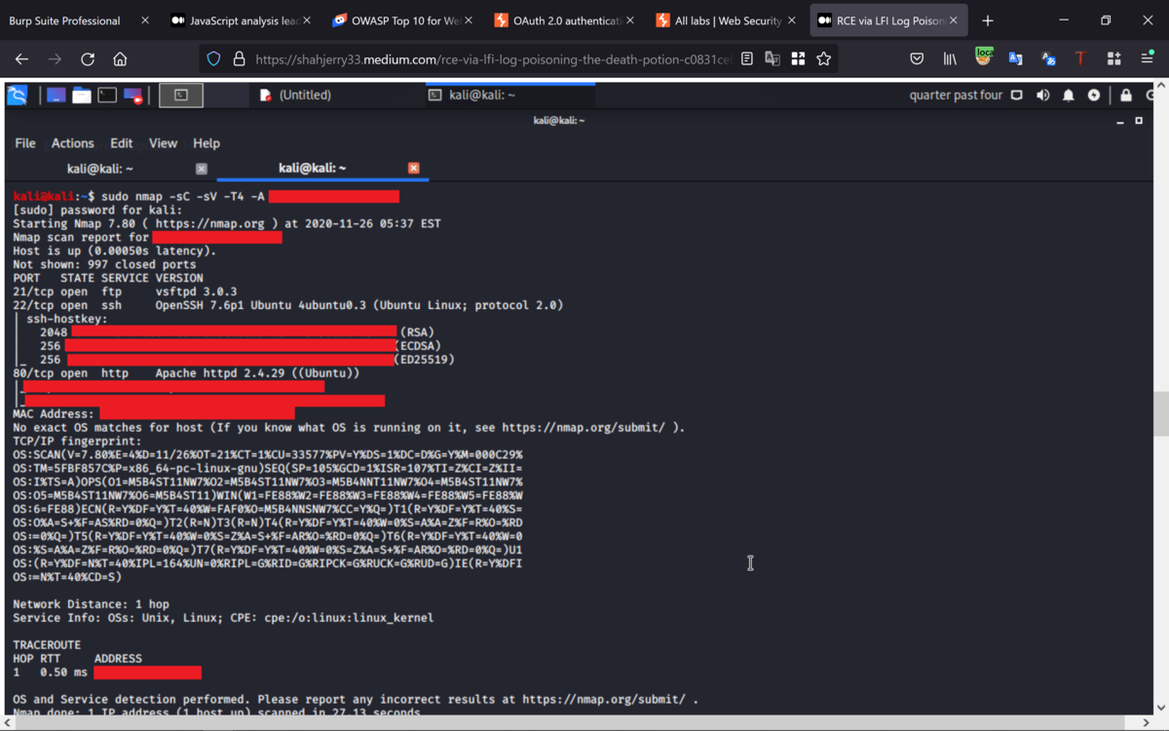Click the https://nmap.org text in terminal

click(x=209, y=223)
